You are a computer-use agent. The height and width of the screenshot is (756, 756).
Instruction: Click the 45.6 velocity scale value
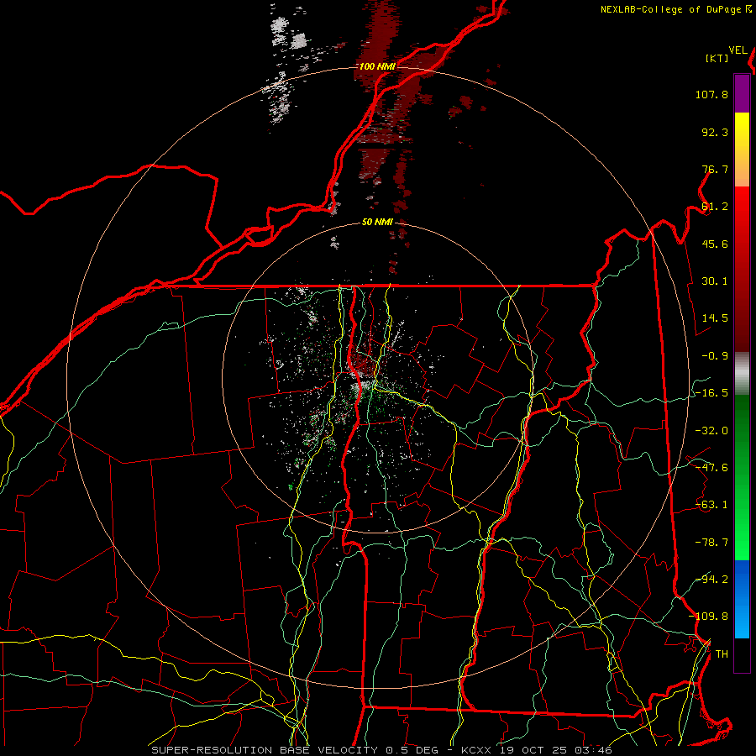715,244
